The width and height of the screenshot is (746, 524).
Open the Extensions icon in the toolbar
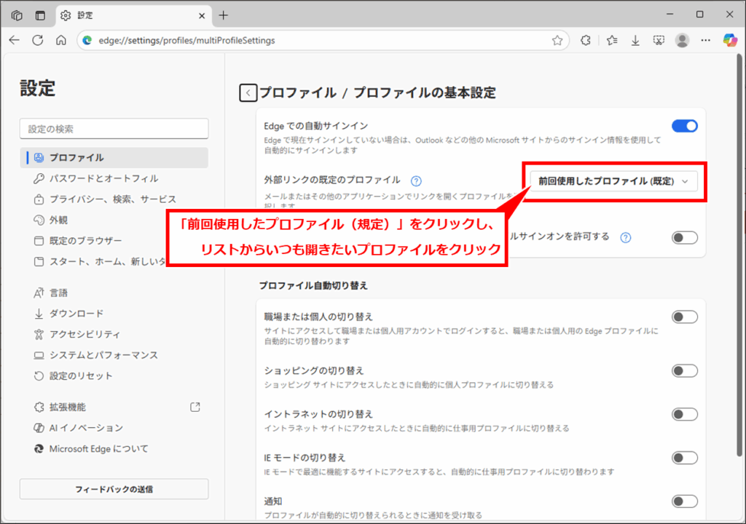pyautogui.click(x=586, y=40)
